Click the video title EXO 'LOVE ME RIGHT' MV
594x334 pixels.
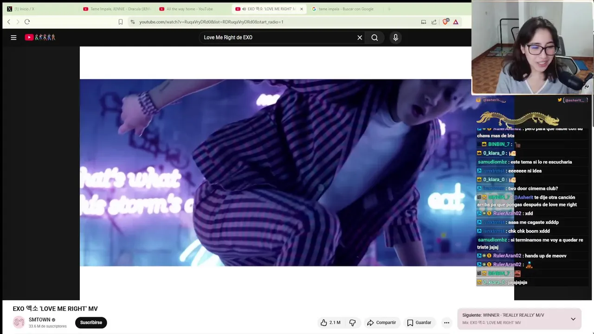[55, 308]
